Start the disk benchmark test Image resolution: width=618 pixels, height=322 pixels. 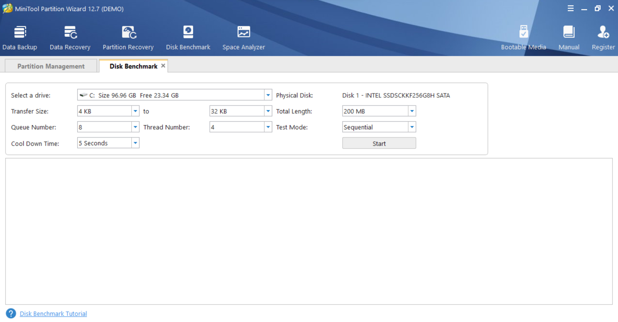pos(379,143)
